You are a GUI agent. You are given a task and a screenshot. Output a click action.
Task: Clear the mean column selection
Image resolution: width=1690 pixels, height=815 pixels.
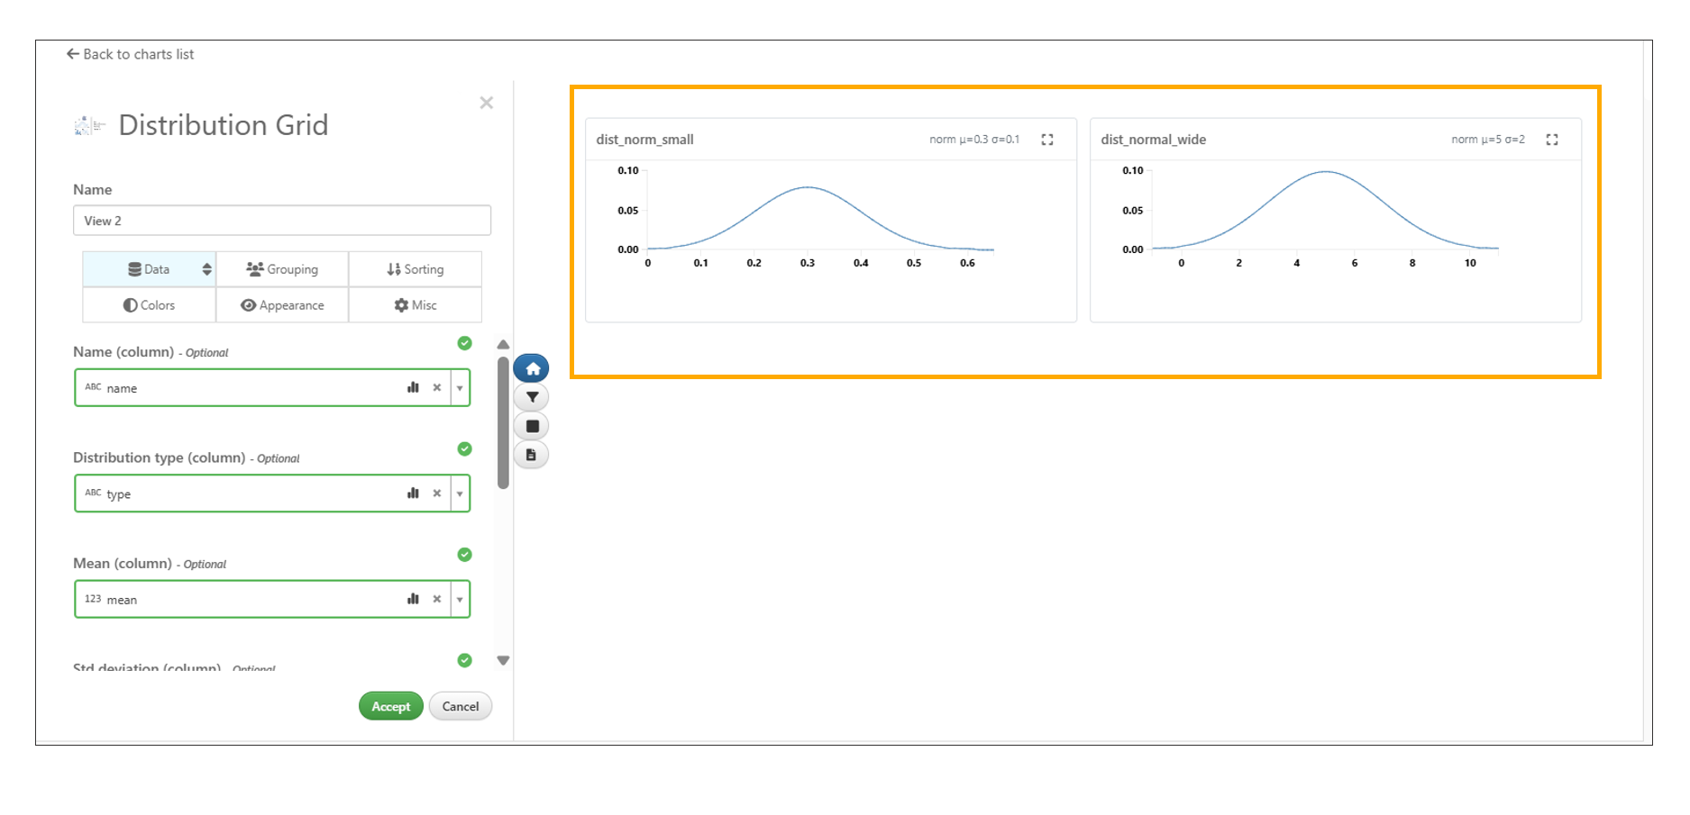[437, 599]
